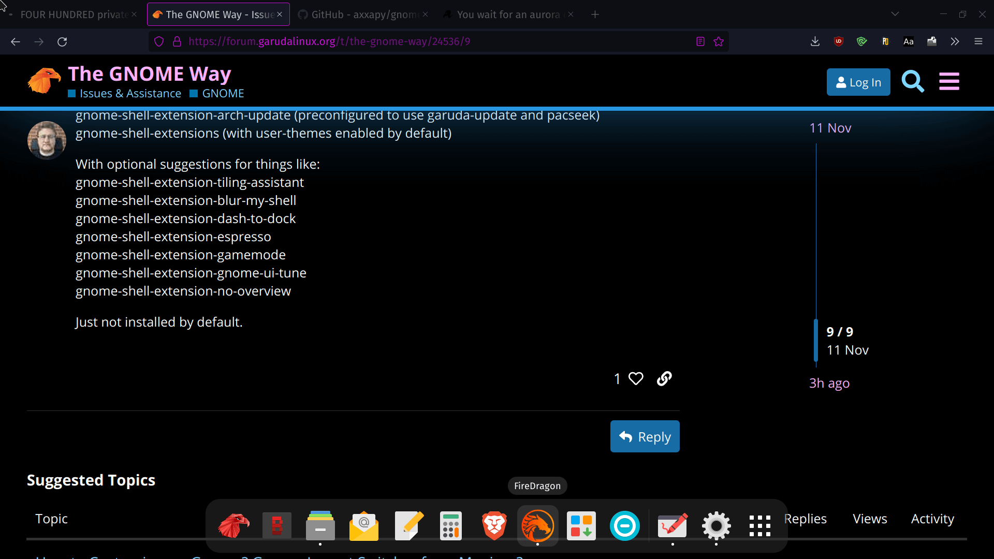Open the GNOME category link
The height and width of the screenshot is (559, 994).
[x=217, y=94]
